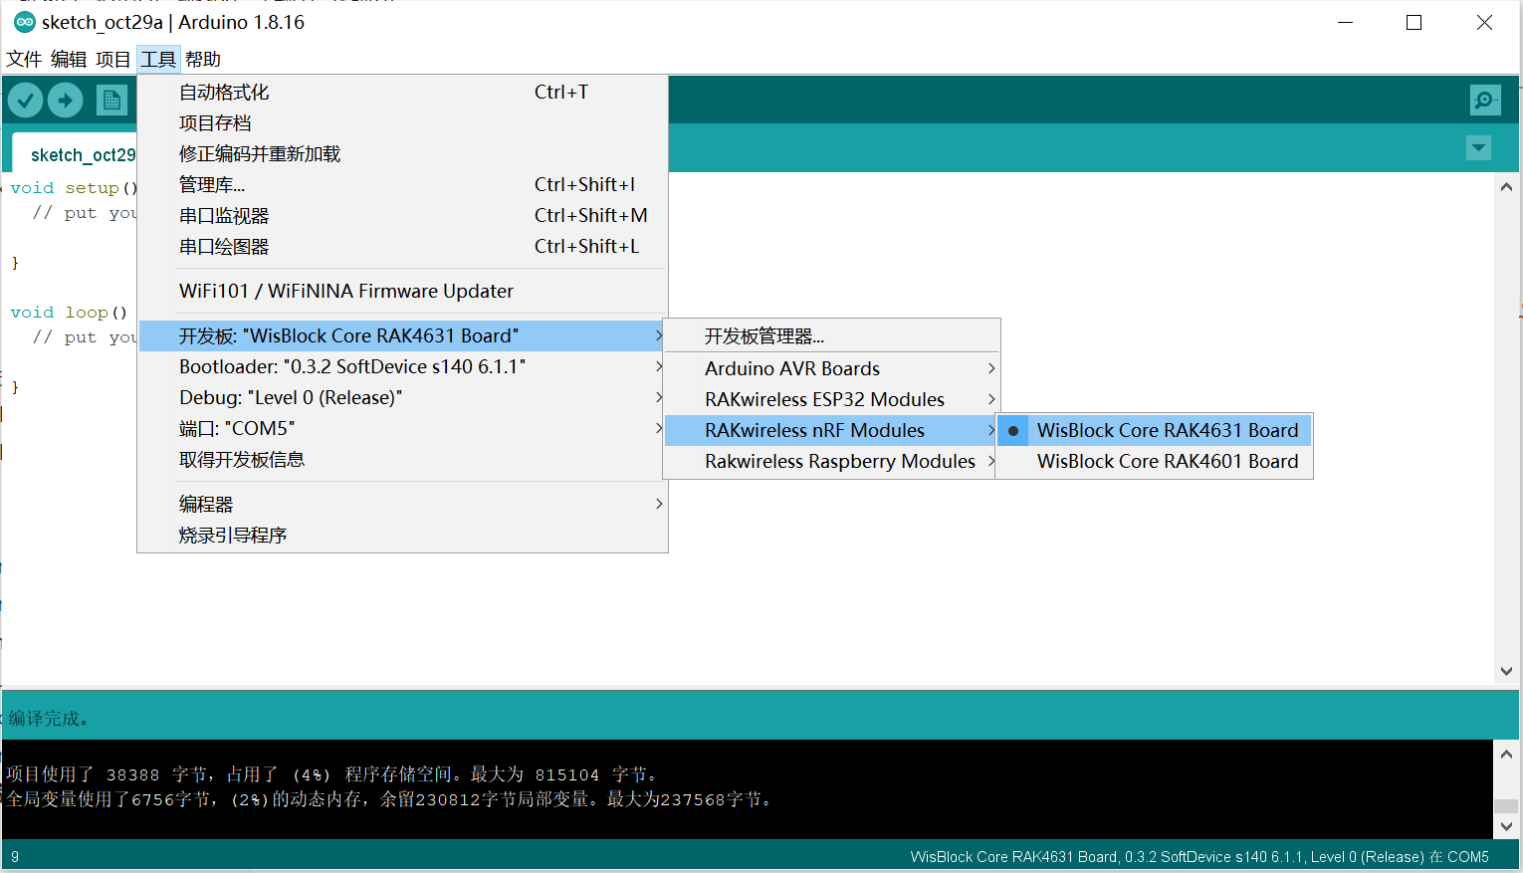Viewport: 1523px width, 873px height.
Task: Open 管理库... library manager
Action: click(x=402, y=184)
